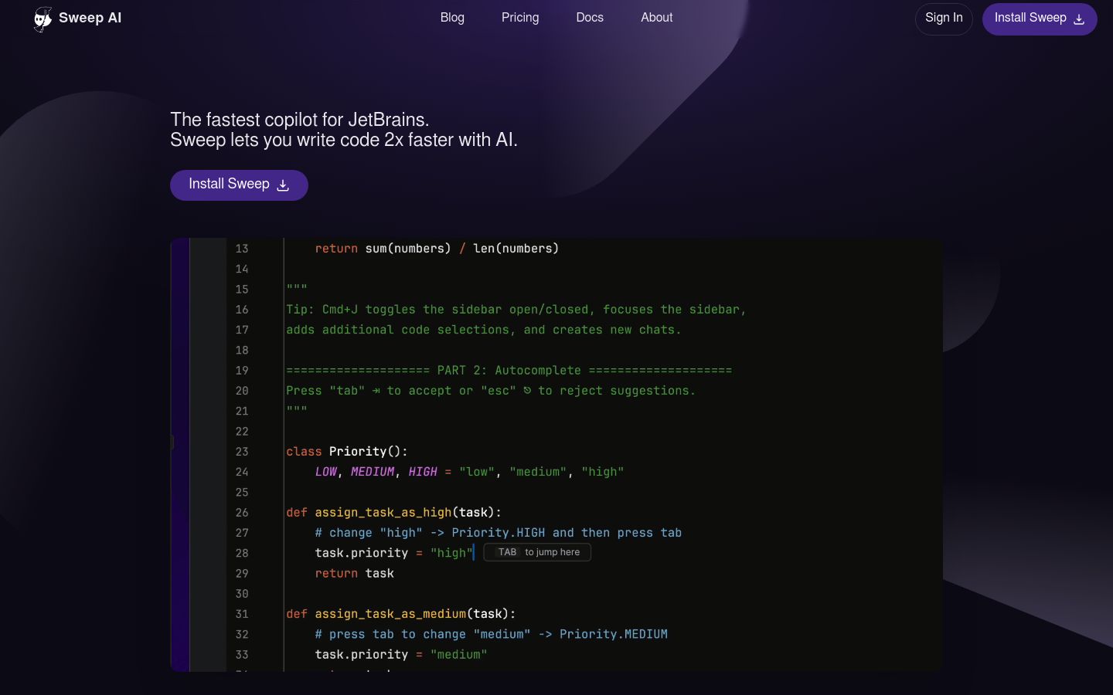Click line number 31 in the gutter
The height and width of the screenshot is (695, 1113).
242,614
